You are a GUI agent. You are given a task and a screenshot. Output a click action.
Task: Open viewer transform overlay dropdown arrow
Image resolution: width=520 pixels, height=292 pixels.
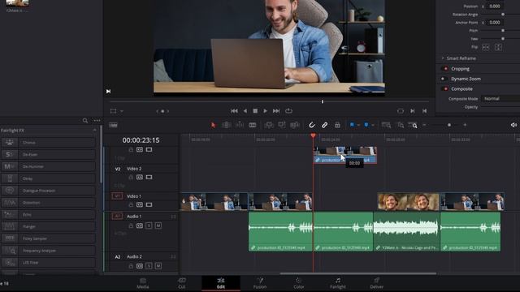[x=122, y=111]
